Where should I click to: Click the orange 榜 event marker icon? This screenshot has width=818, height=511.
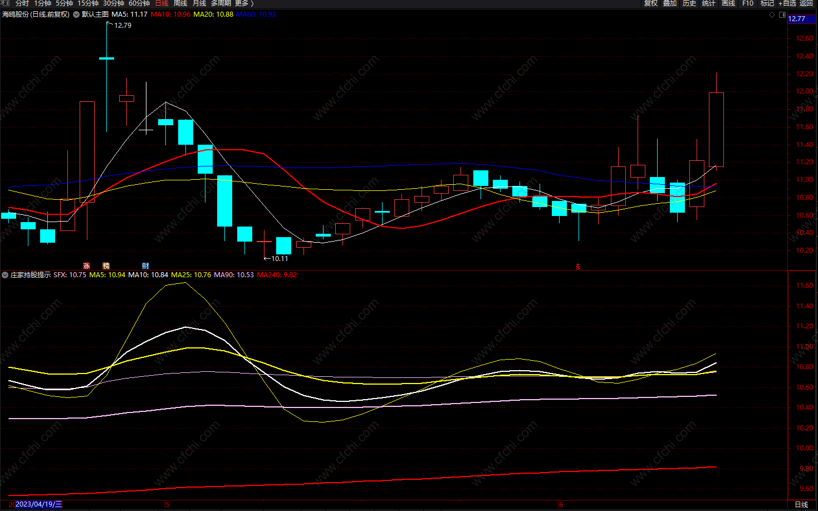pos(106,266)
